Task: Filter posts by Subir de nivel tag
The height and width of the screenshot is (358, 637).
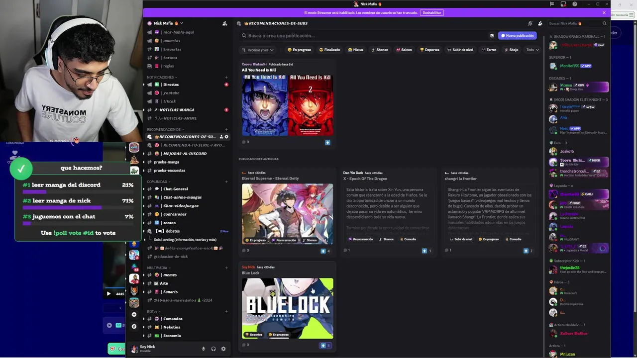Action: 460,50
